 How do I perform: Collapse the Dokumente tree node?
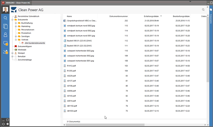(x=12, y=20)
